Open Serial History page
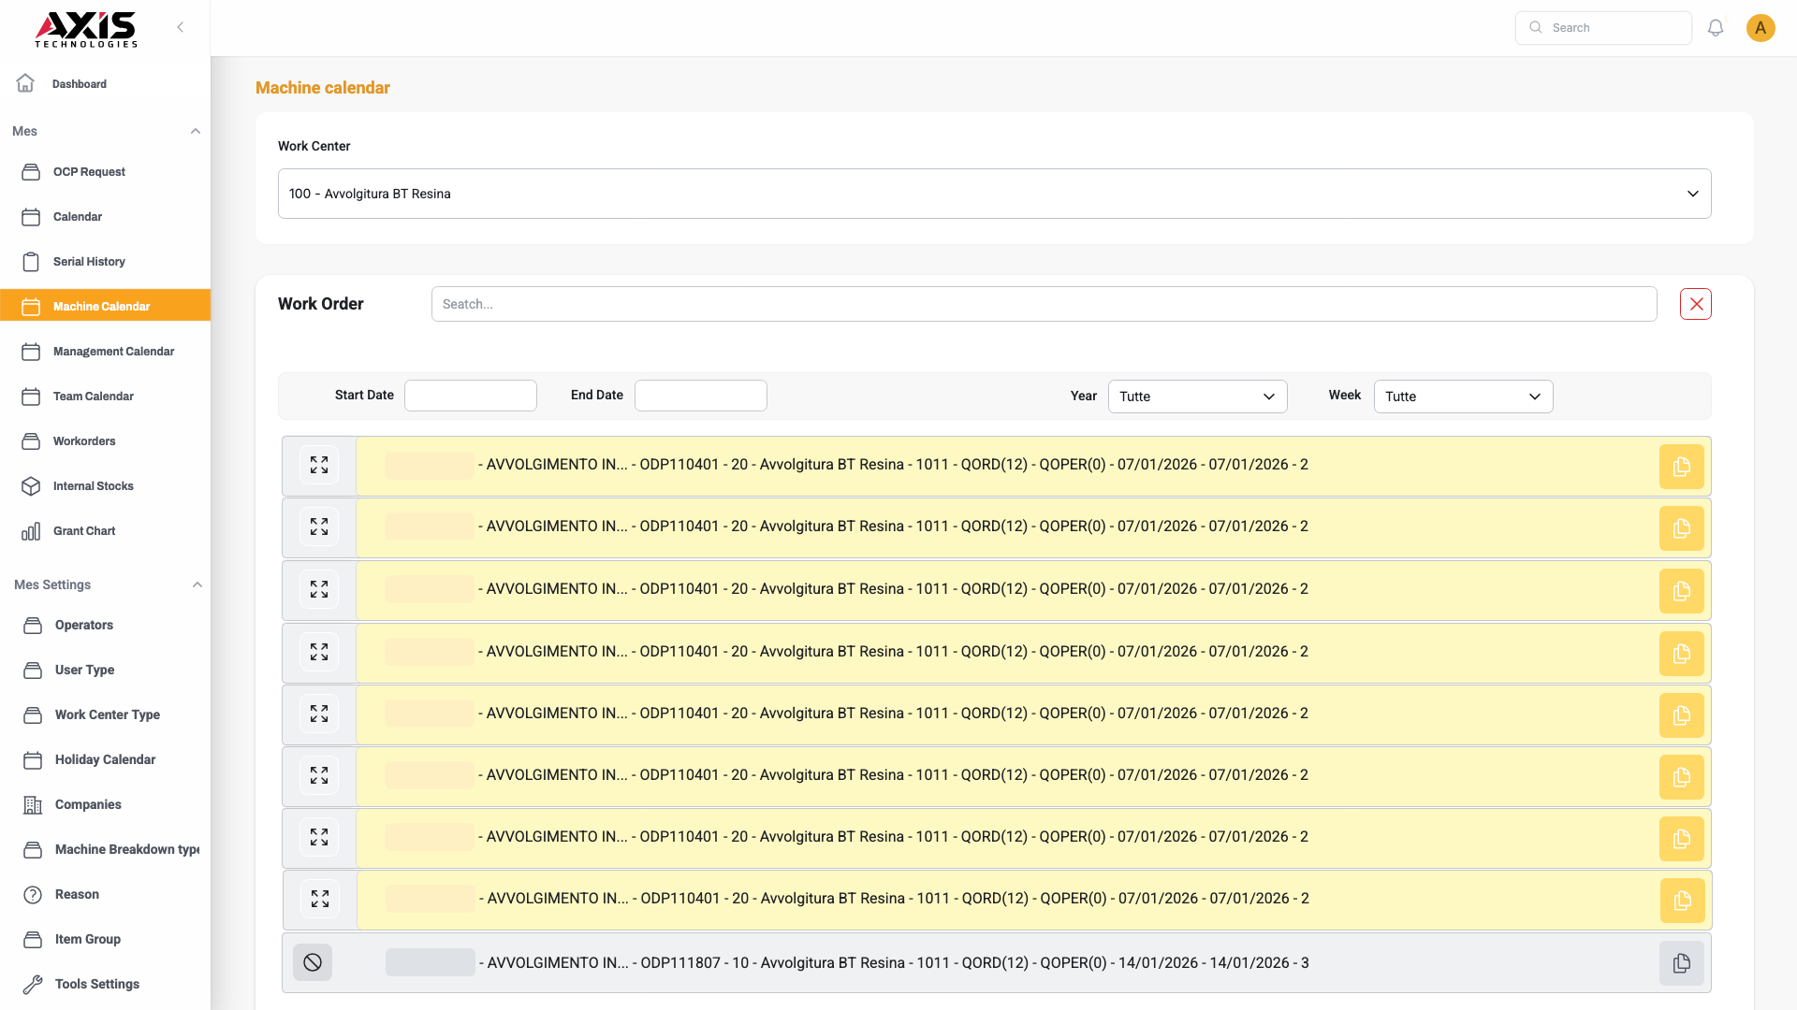The image size is (1797, 1010). pyautogui.click(x=89, y=262)
